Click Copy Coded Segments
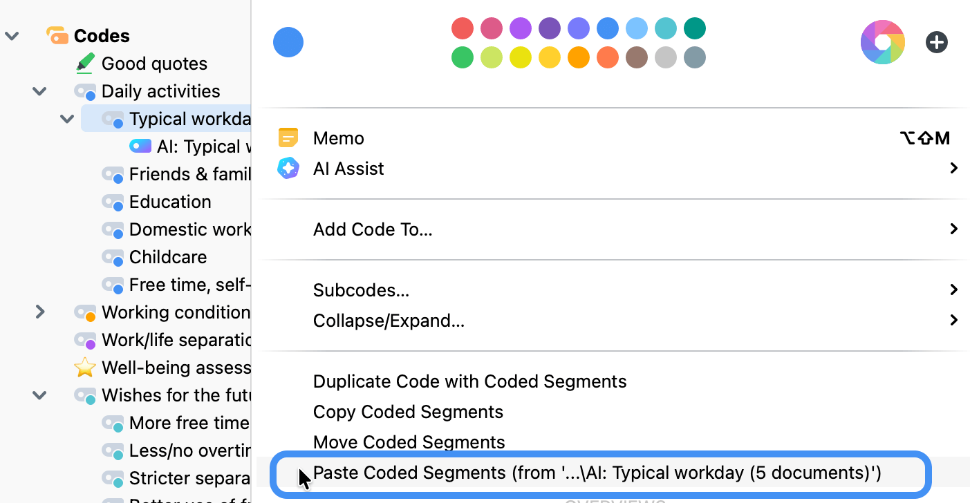This screenshot has height=503, width=970. [408, 411]
